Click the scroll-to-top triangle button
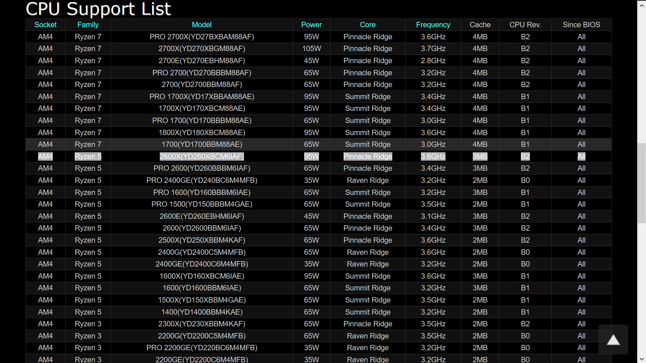 click(613, 339)
